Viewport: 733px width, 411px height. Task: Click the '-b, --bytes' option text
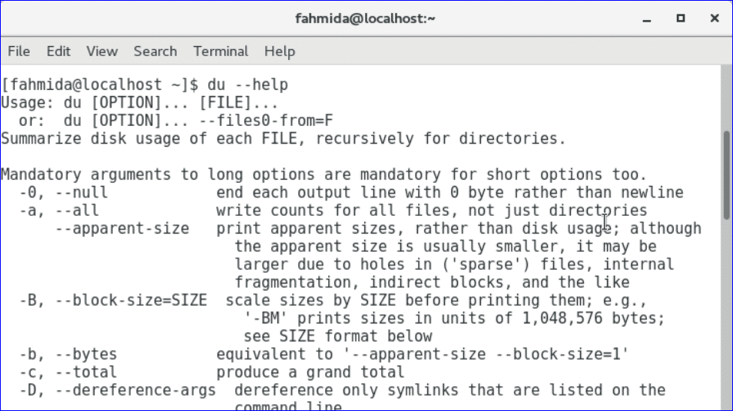pos(69,354)
